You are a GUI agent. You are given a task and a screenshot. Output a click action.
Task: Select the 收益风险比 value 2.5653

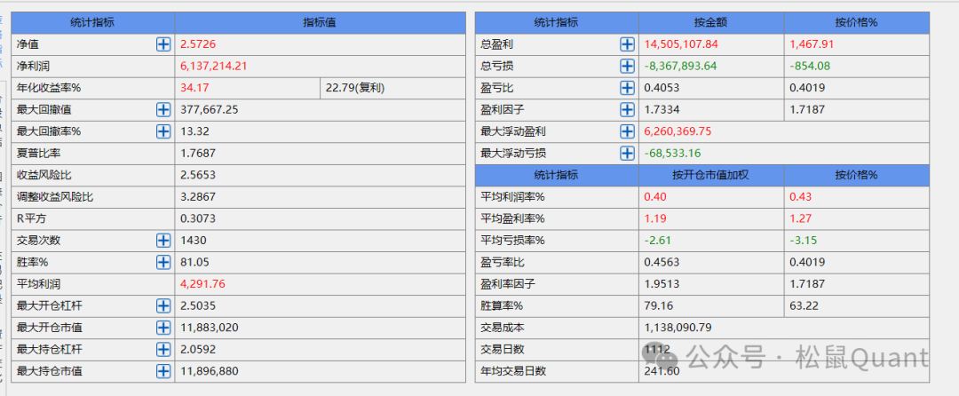click(197, 175)
